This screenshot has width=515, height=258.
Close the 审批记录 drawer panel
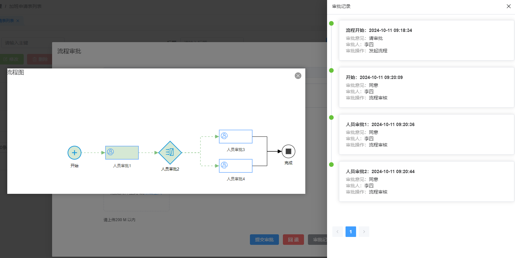[x=508, y=6]
